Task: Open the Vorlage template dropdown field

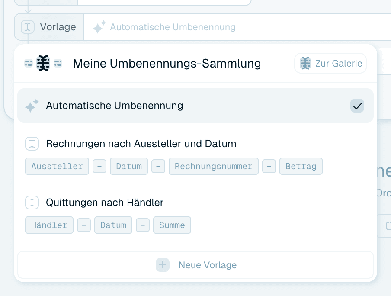Action: click(x=237, y=27)
